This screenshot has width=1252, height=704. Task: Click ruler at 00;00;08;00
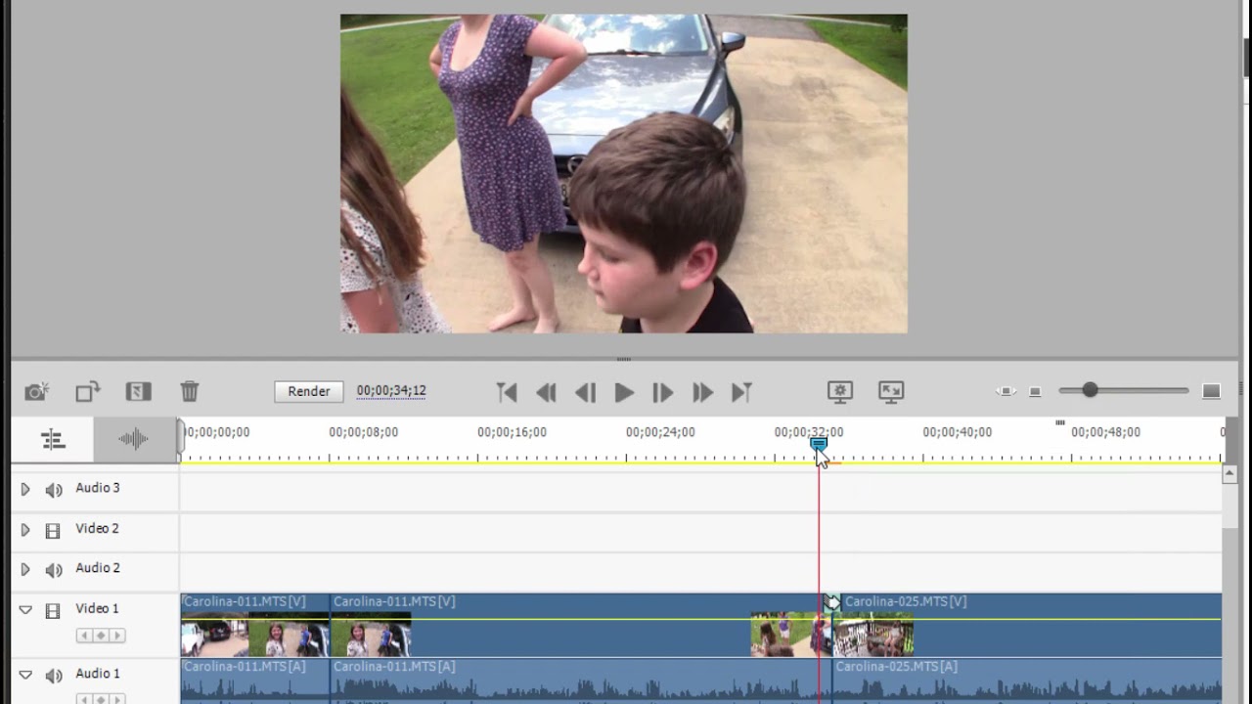pos(364,432)
